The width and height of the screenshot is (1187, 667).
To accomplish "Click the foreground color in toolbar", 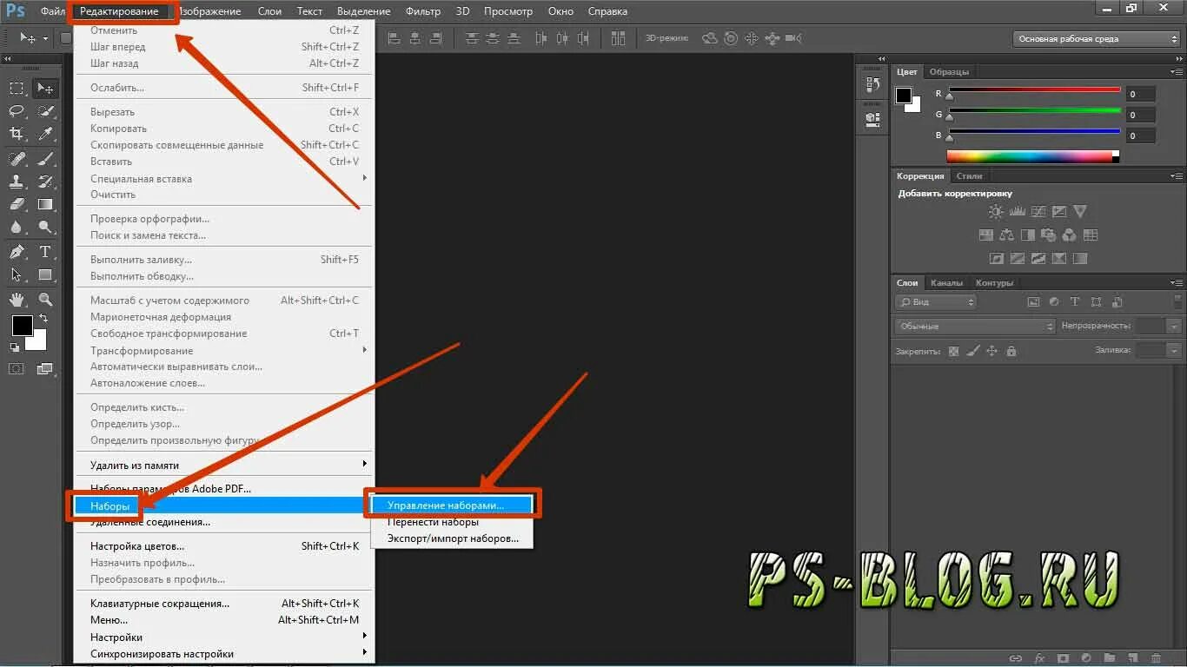I will 22,326.
